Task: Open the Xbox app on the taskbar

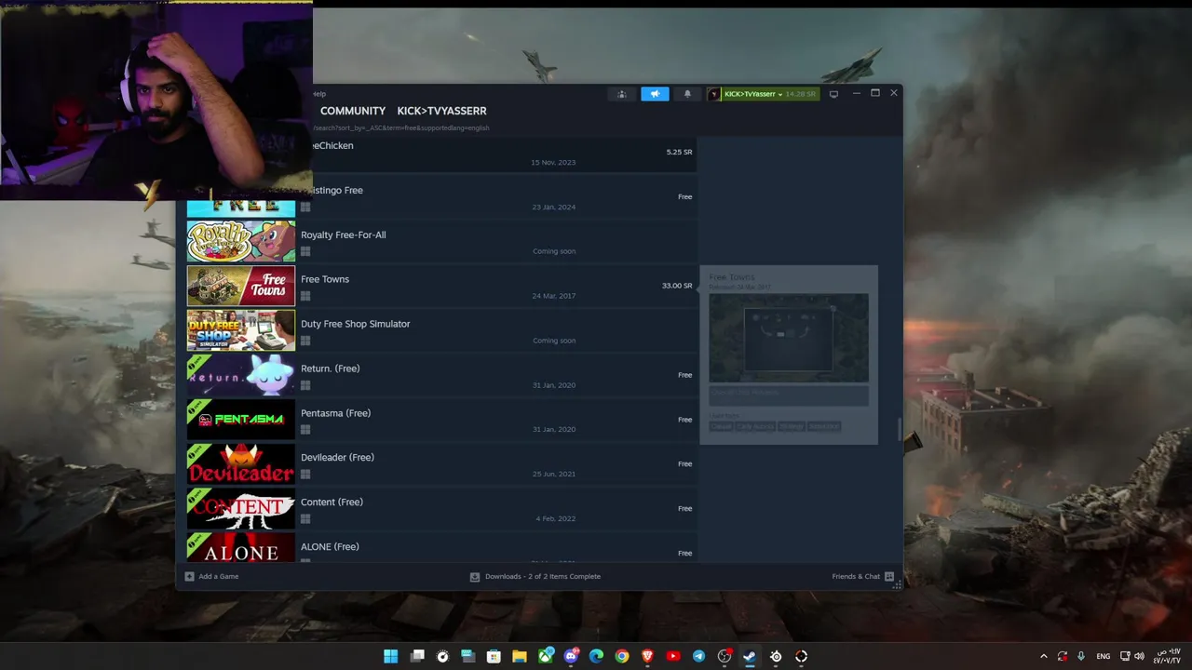Action: tap(546, 656)
